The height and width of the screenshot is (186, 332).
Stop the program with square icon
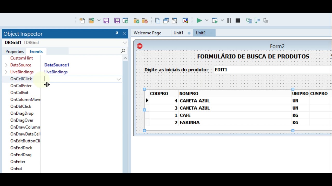(x=238, y=21)
